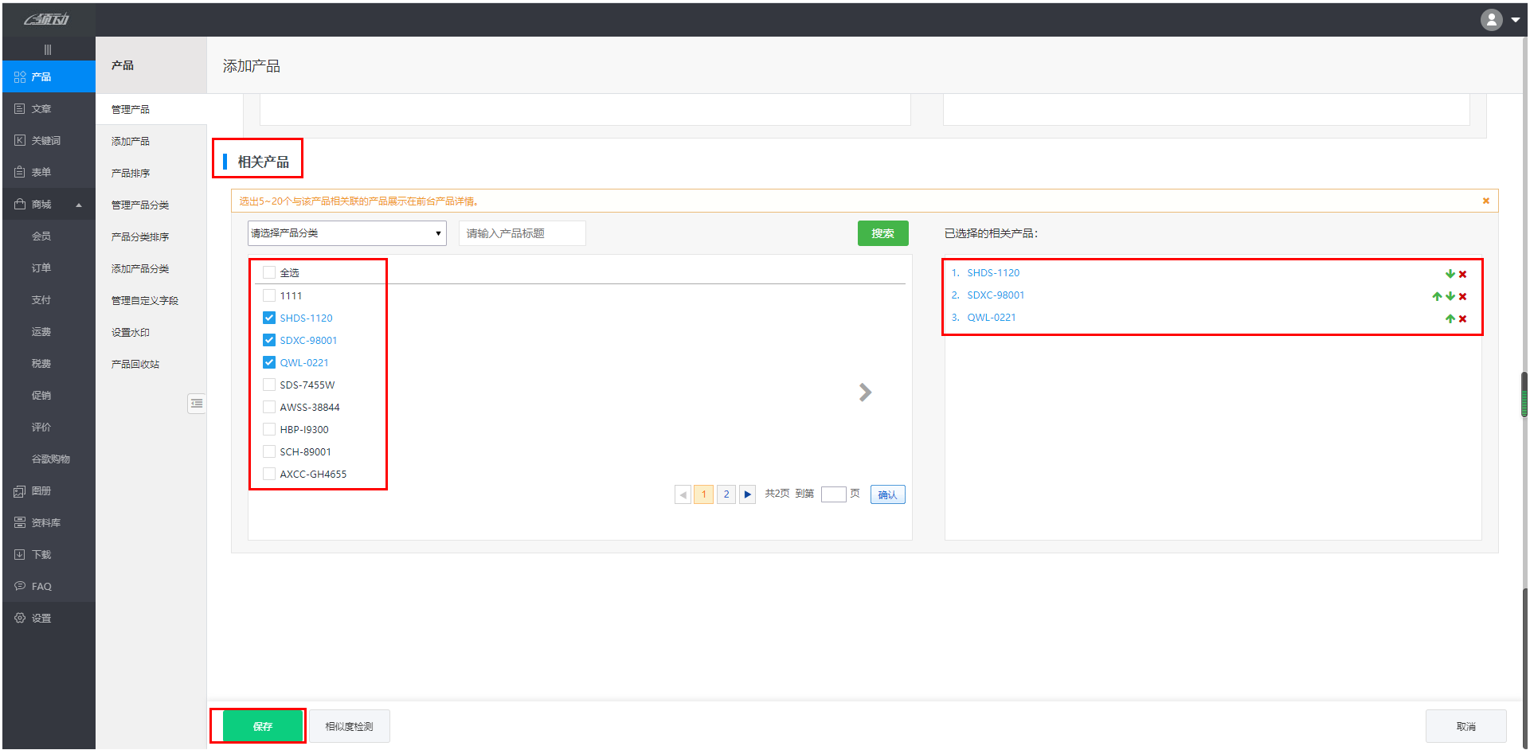Collapse the submenu with the toggle icon

click(x=197, y=404)
